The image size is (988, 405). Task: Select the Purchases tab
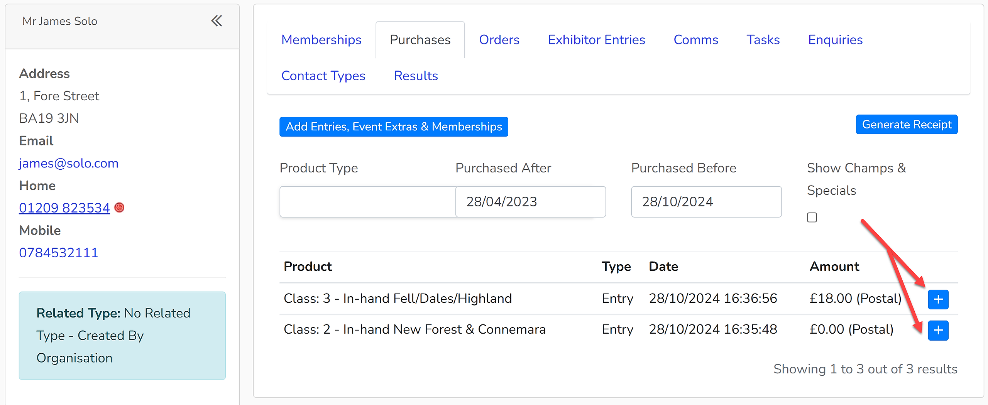click(x=420, y=40)
